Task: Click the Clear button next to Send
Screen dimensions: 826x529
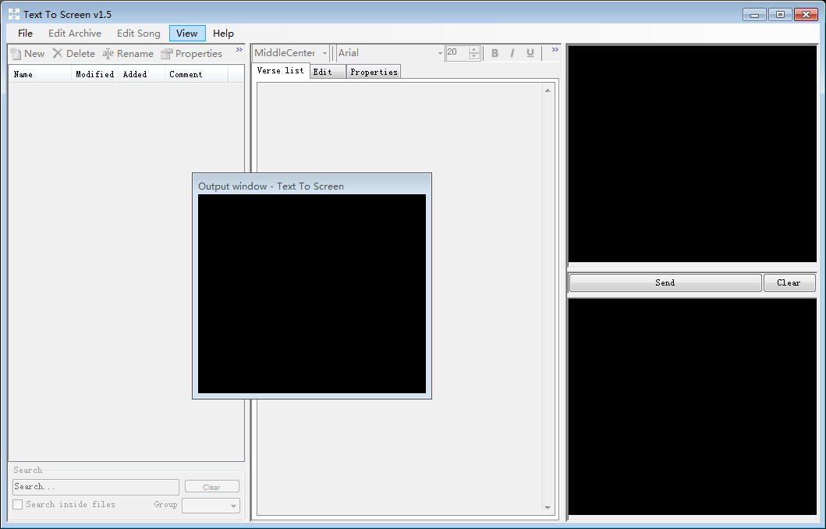Action: point(789,283)
